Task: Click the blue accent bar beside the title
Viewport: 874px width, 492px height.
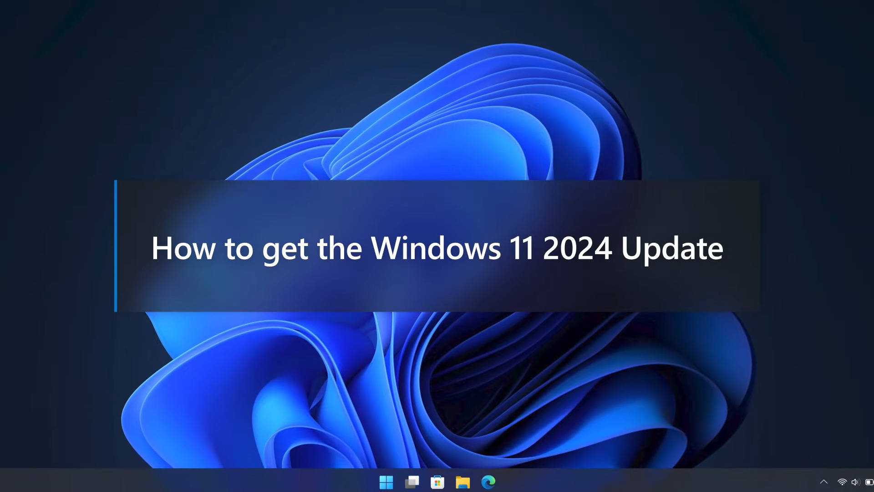Action: (116, 246)
